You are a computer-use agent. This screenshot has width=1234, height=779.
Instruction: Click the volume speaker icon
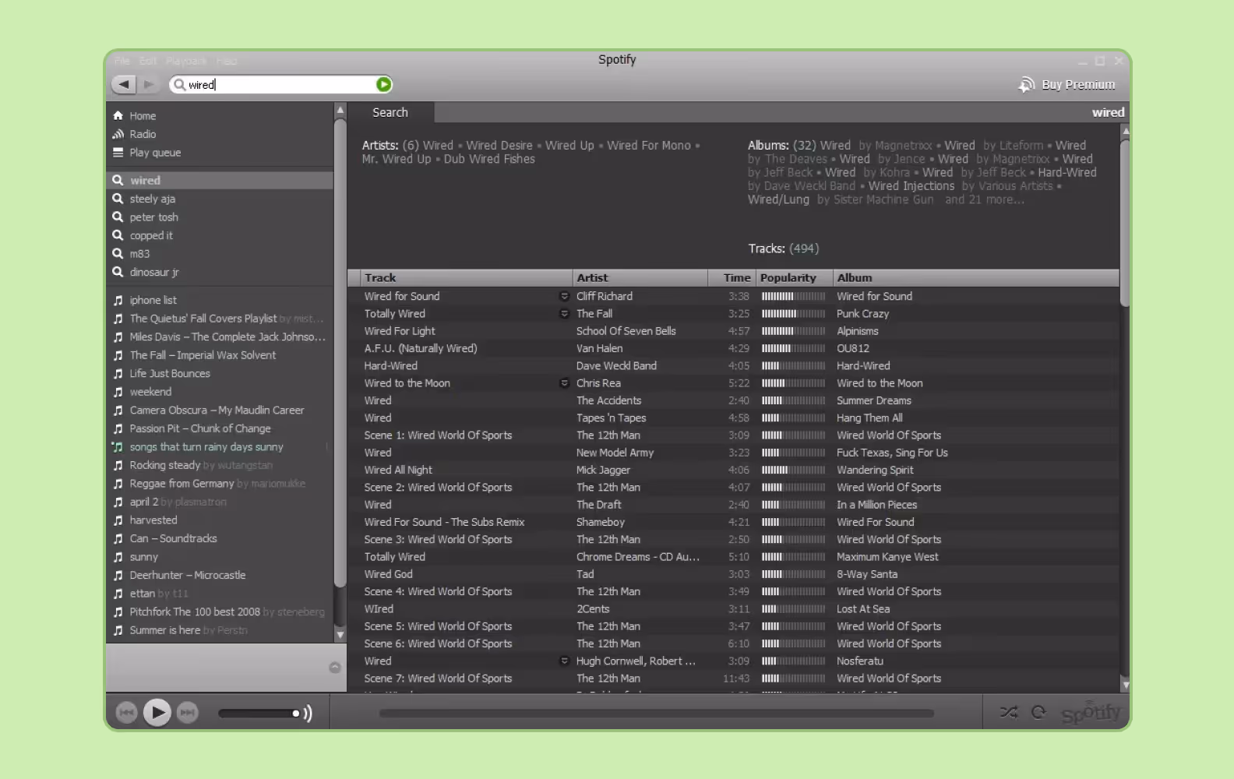308,713
